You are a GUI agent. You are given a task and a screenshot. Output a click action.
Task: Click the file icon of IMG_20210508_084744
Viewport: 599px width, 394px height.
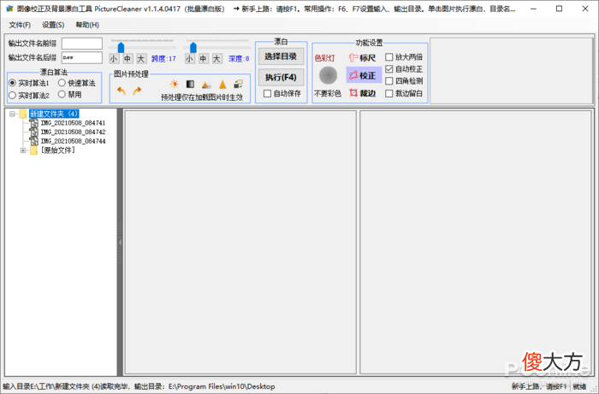(34, 141)
